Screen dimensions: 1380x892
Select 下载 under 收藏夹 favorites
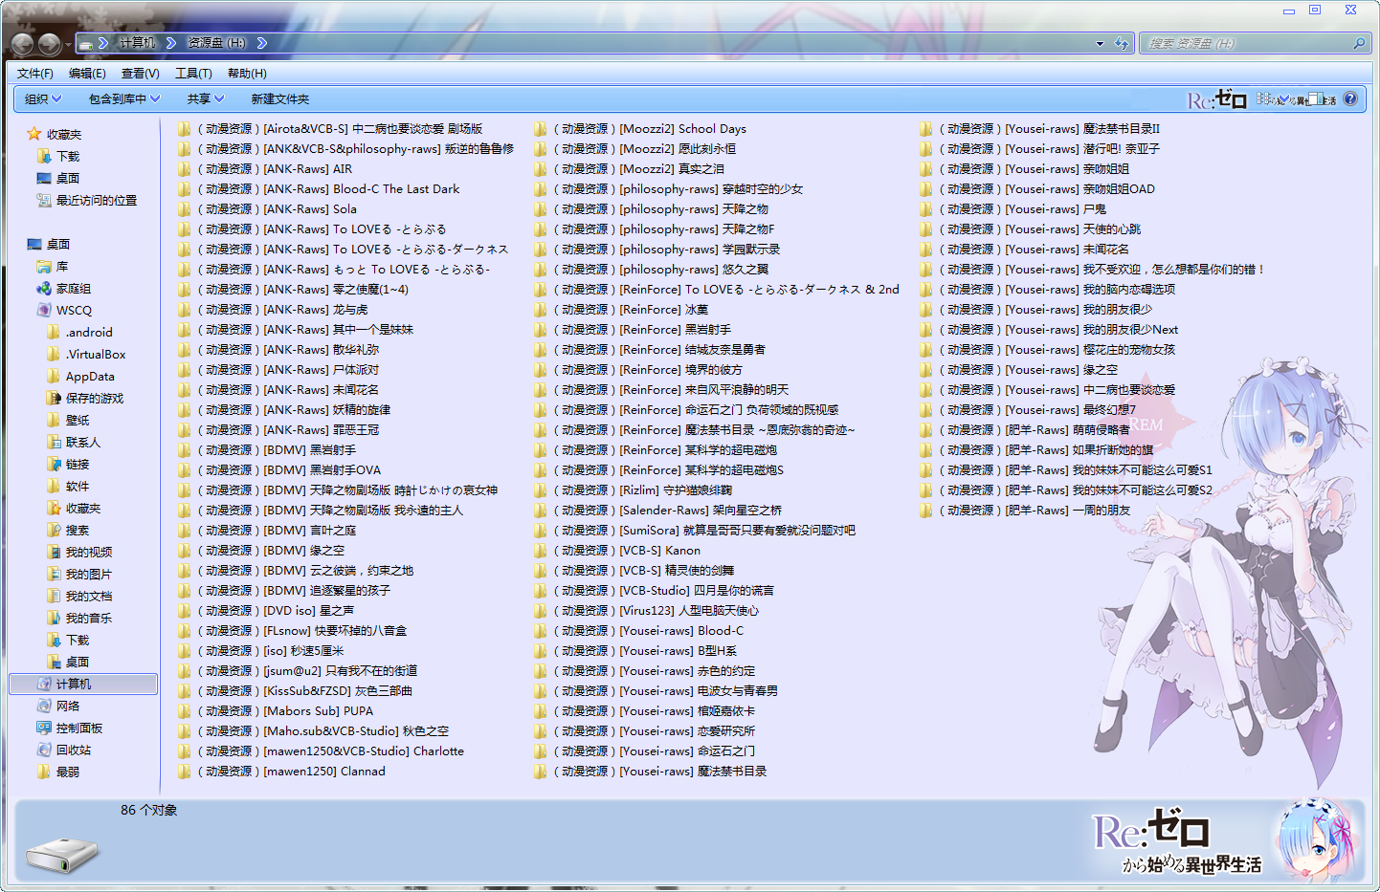click(58, 157)
